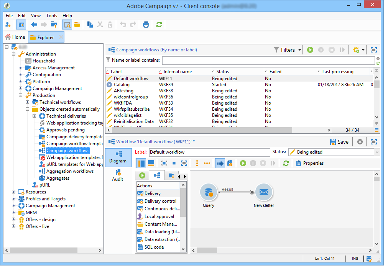Start workflow with green play icon in list header

coord(310,50)
